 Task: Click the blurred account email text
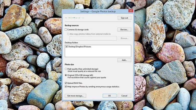tap(74, 18)
